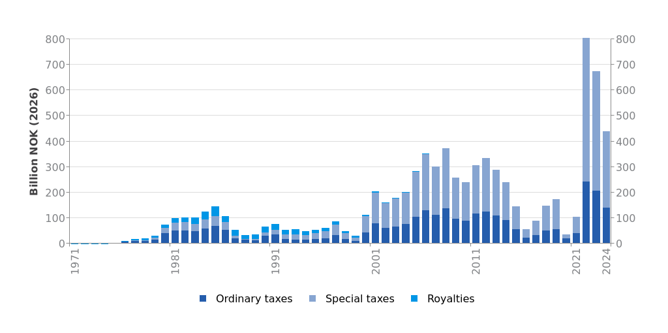This screenshot has height=333, width=668.
Task: Toggle the Royalties series legend text
Action: 451,299
